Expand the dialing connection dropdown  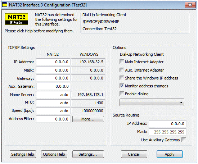[x=152, y=102]
